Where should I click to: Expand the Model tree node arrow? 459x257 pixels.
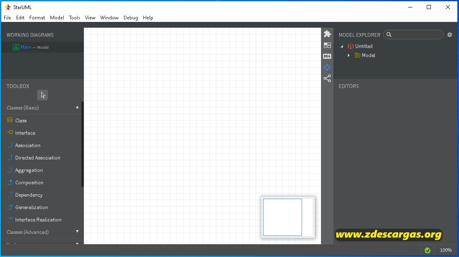(348, 55)
